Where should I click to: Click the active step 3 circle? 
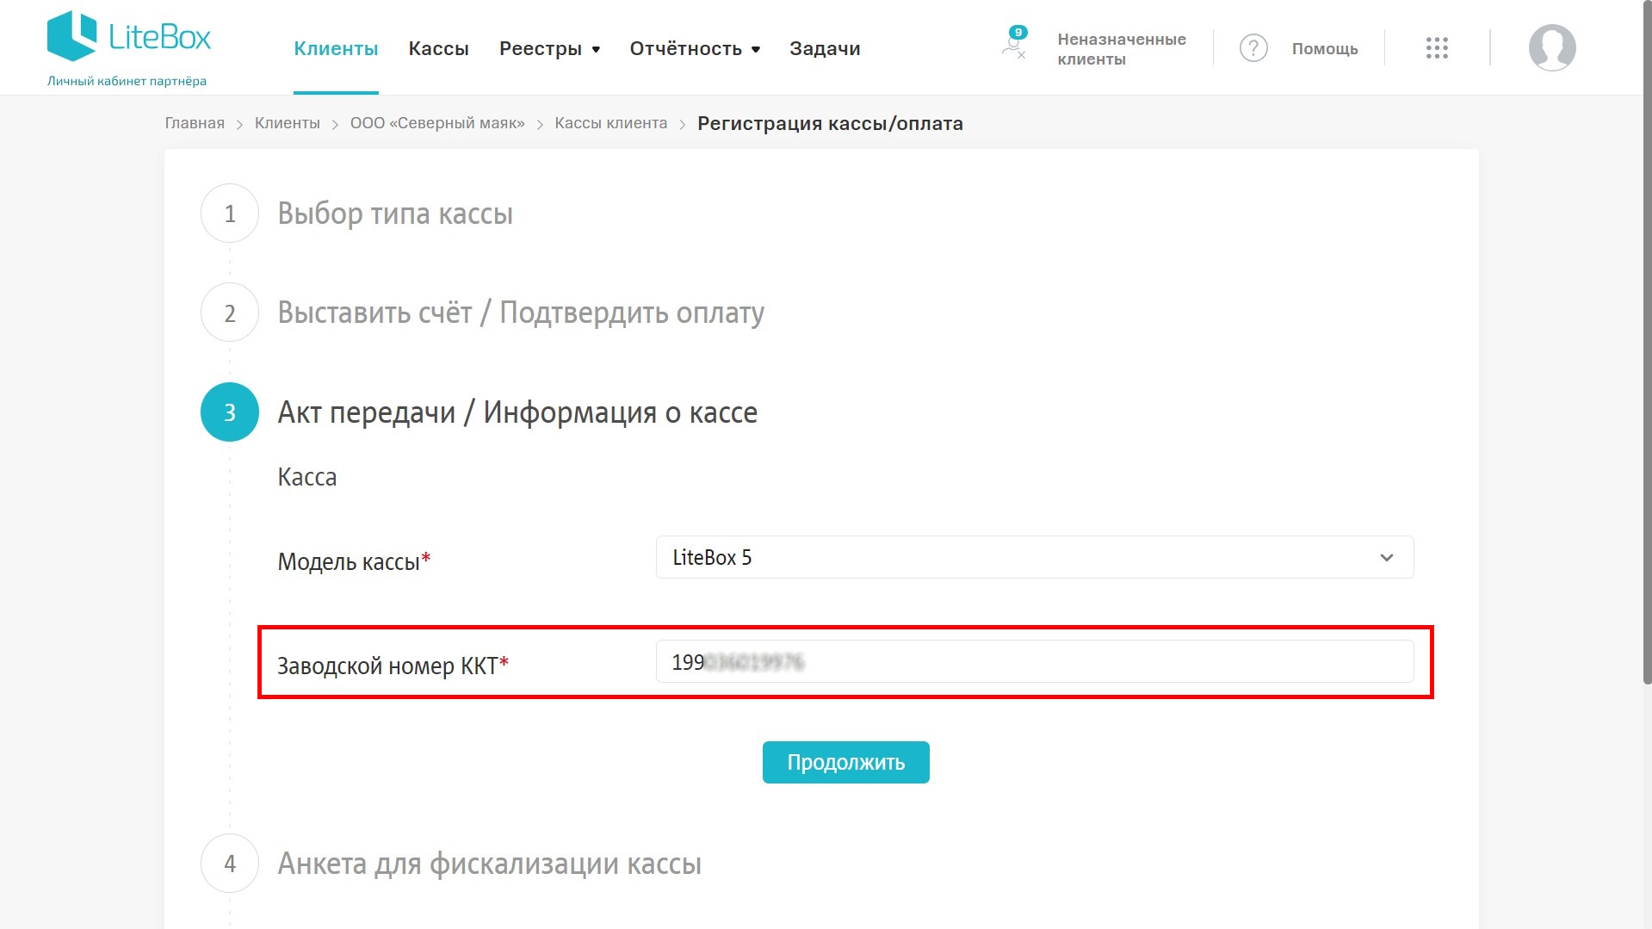coord(230,412)
